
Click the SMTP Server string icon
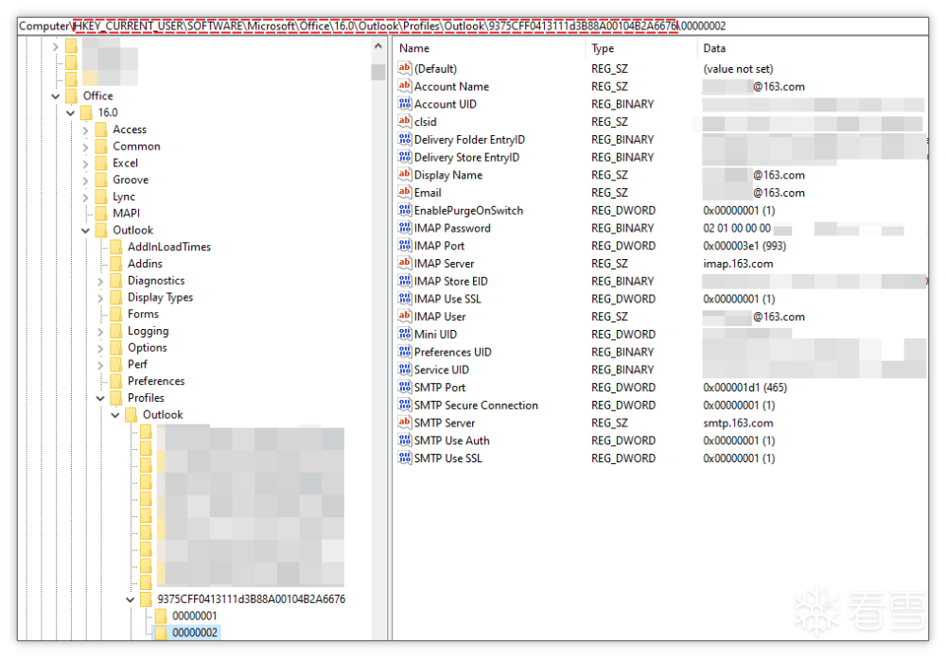click(x=404, y=423)
